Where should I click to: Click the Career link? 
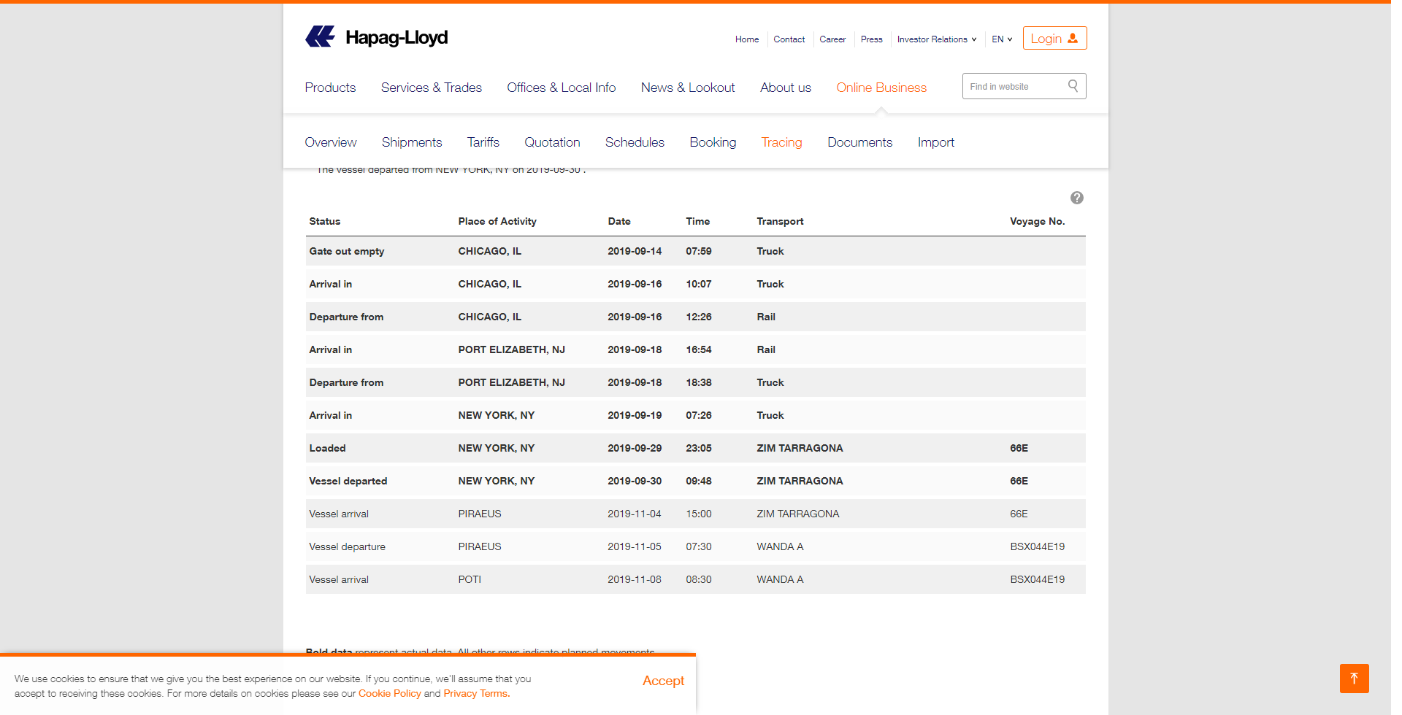[x=832, y=39]
